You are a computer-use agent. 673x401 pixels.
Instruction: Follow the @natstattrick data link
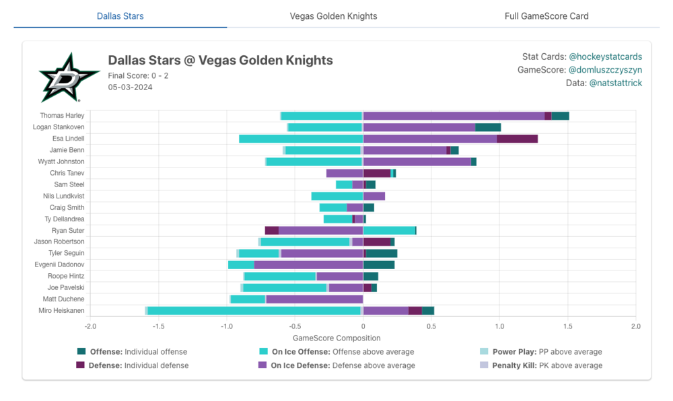pyautogui.click(x=615, y=83)
